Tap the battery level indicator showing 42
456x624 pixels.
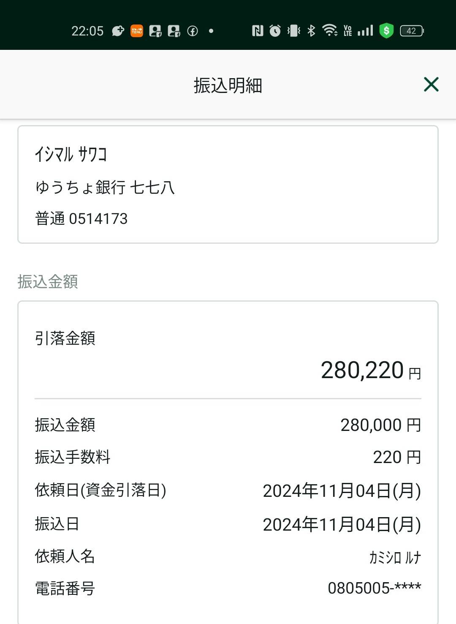coord(412,31)
